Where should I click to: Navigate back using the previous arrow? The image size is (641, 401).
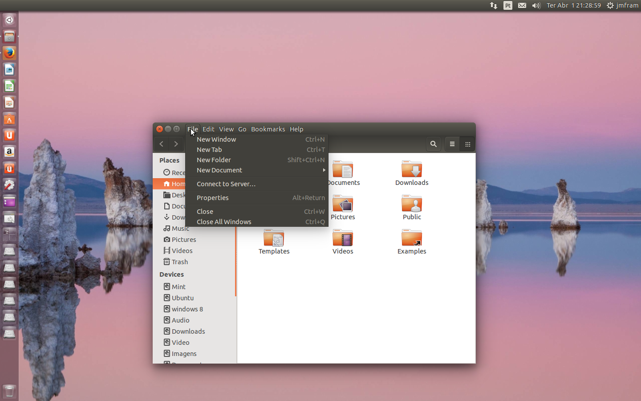click(161, 144)
